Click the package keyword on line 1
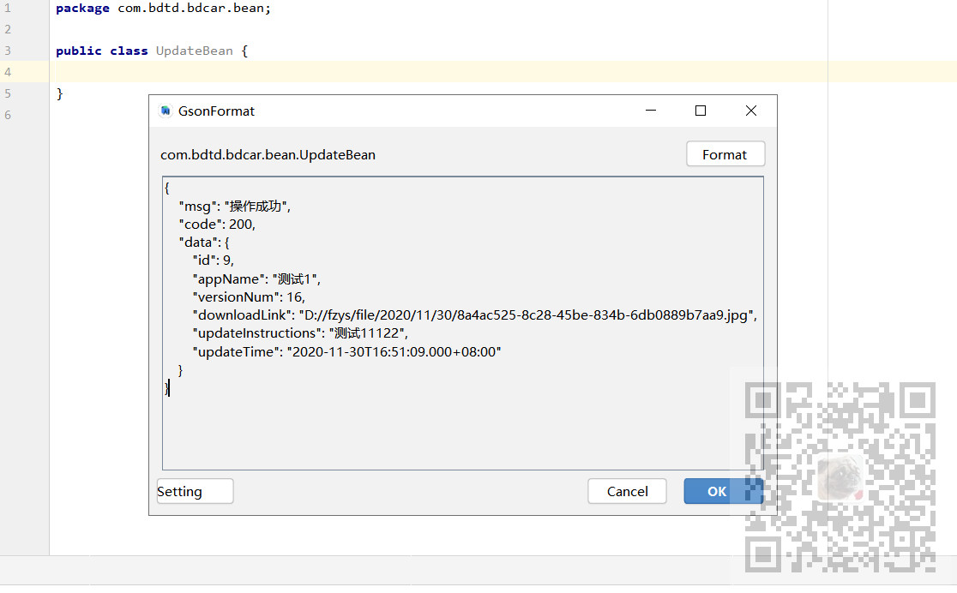Viewport: 957px width, 593px height. pyautogui.click(x=82, y=9)
